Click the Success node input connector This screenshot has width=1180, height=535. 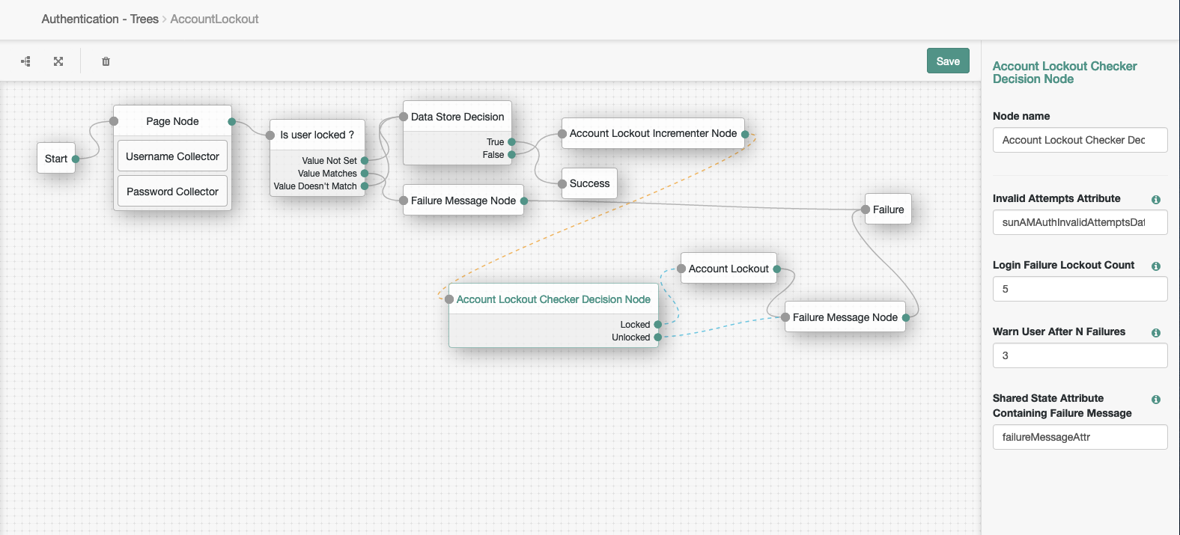click(562, 184)
